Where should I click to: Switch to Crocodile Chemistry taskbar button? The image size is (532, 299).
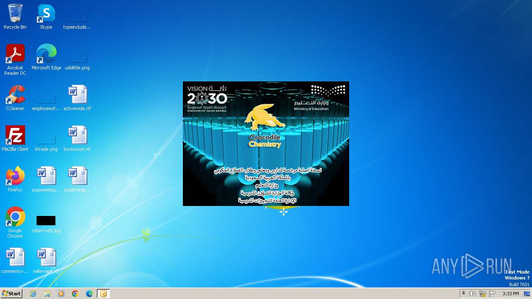coord(103,294)
